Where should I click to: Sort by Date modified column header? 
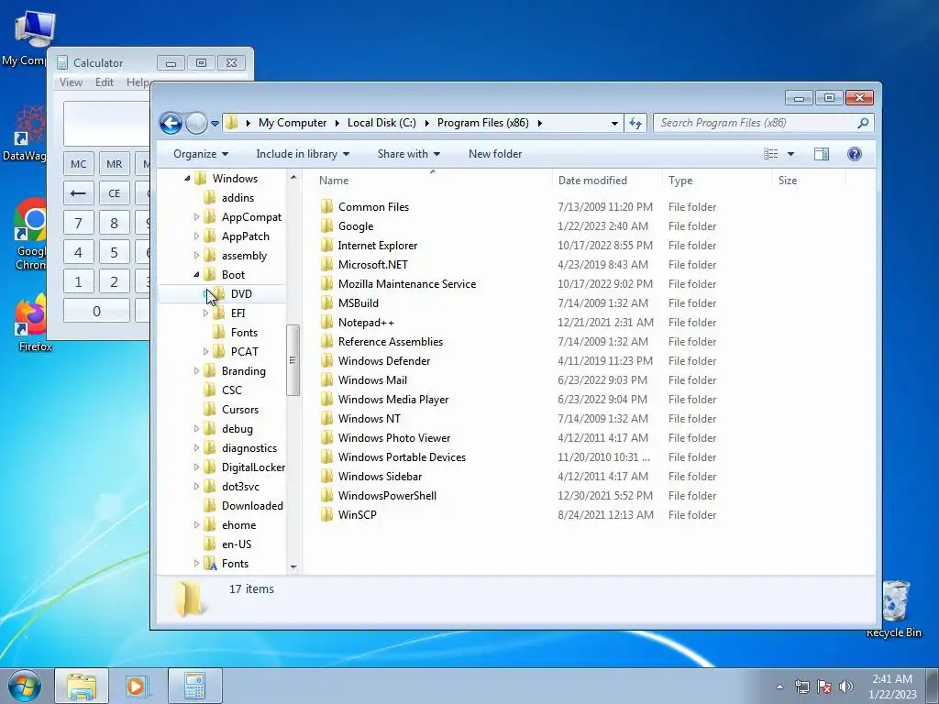(592, 181)
